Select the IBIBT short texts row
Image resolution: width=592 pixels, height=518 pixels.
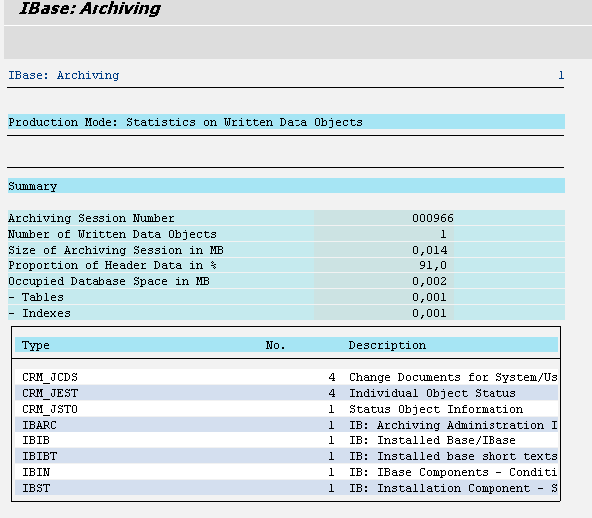(287, 456)
